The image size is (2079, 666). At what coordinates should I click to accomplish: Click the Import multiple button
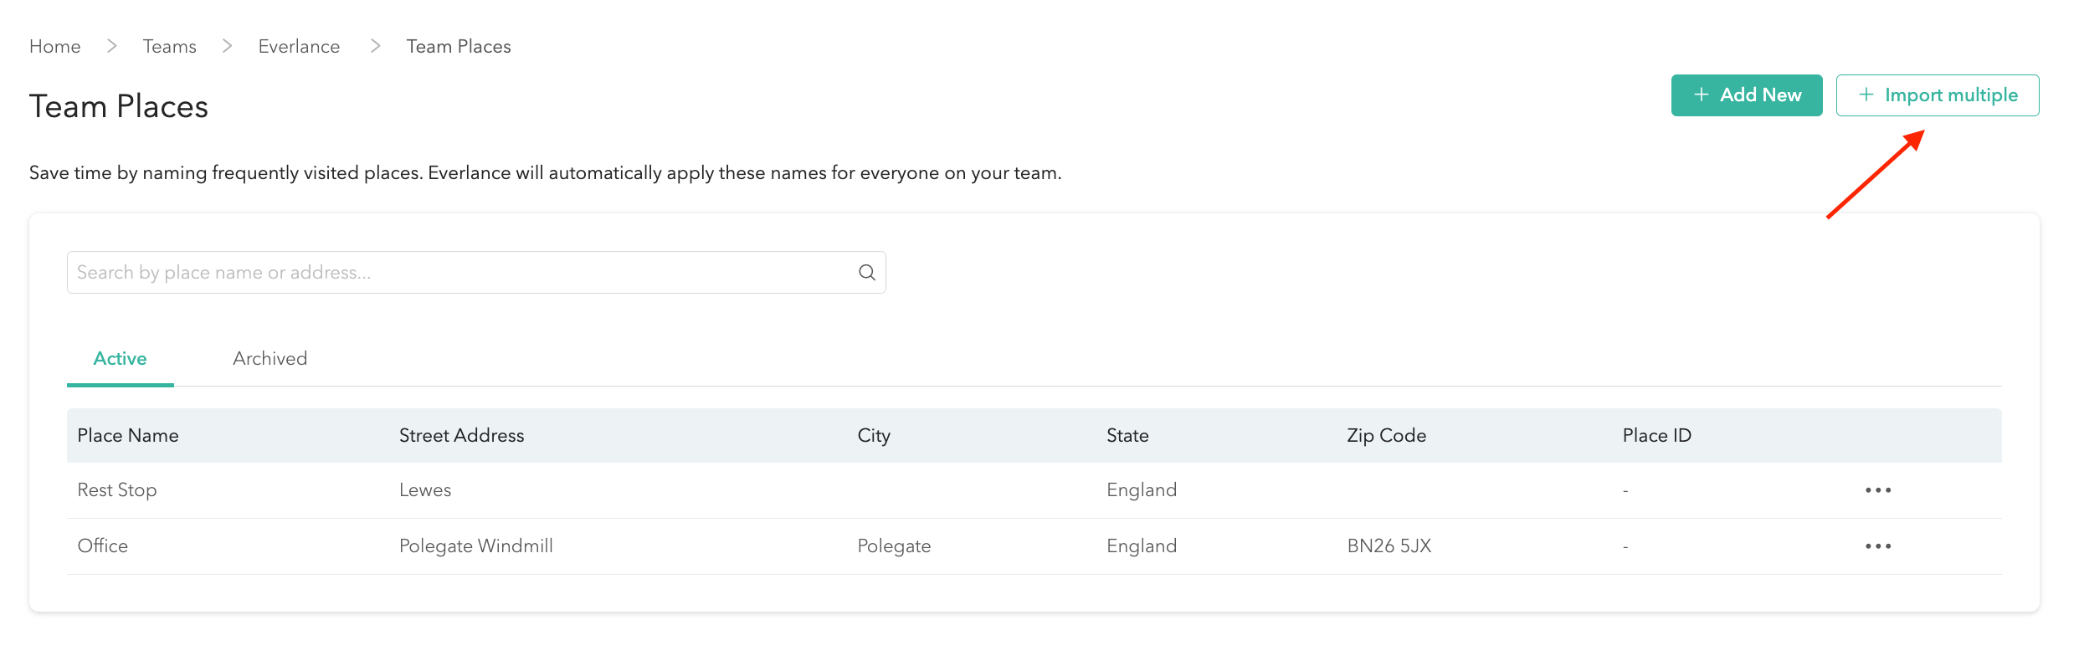click(x=1937, y=95)
